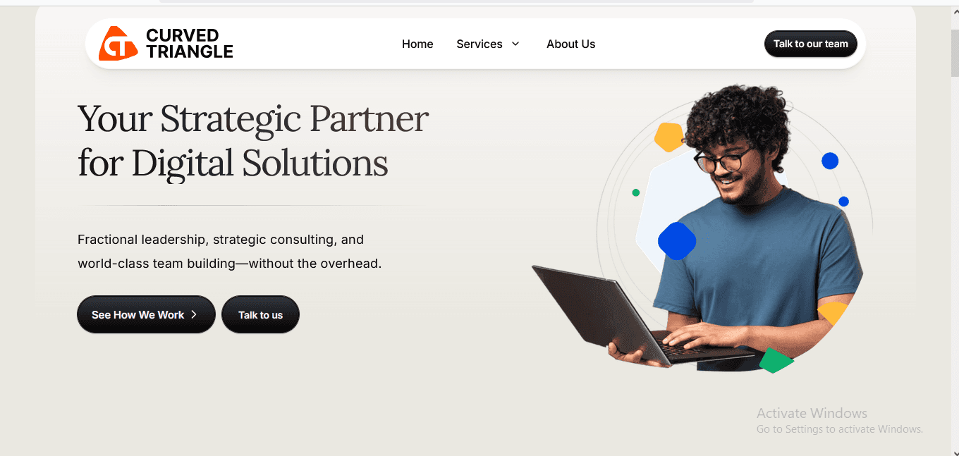Click the See How We Work button
The image size is (959, 456).
pyautogui.click(x=146, y=314)
